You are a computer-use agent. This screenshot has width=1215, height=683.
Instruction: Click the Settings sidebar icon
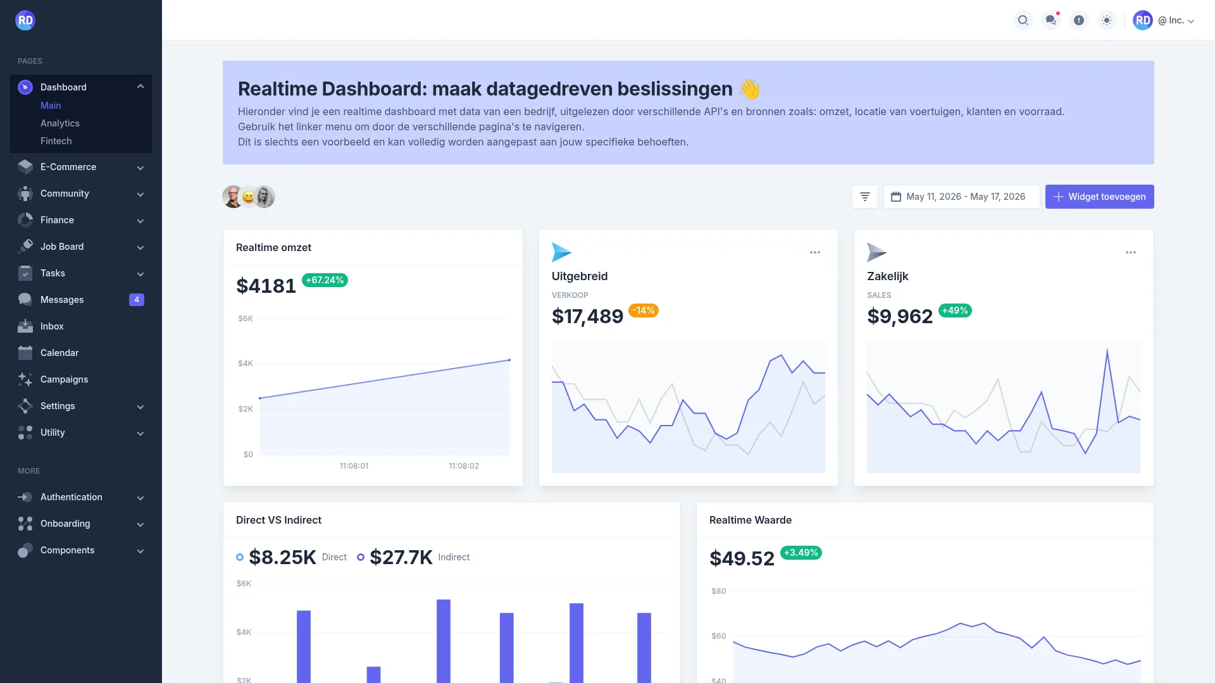pos(25,406)
